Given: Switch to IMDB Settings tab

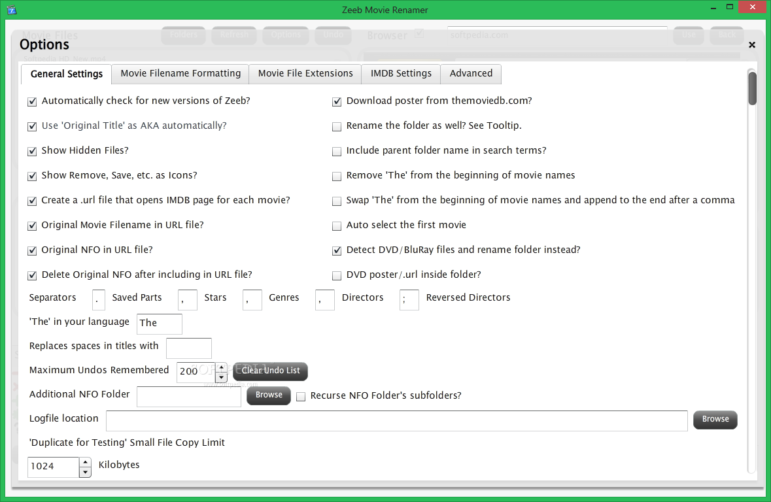Looking at the screenshot, I should point(401,73).
